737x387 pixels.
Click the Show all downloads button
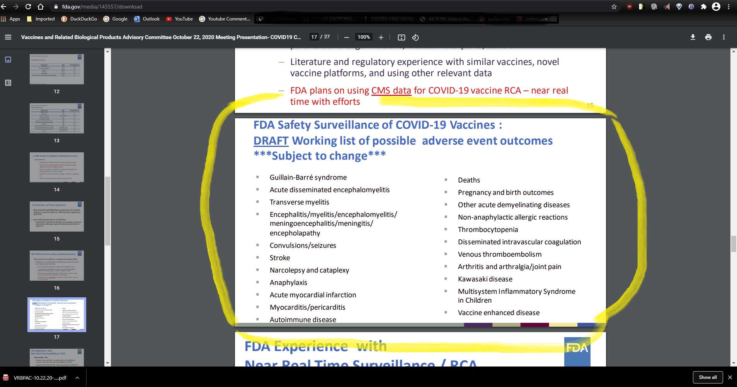coord(708,377)
